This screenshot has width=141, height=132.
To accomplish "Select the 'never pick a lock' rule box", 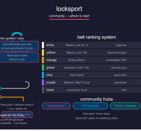I will tap(19, 57).
